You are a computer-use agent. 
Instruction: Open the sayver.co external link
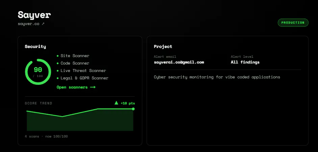(31, 24)
